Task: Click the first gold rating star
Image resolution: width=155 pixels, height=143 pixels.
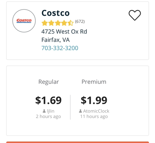Action: point(45,23)
